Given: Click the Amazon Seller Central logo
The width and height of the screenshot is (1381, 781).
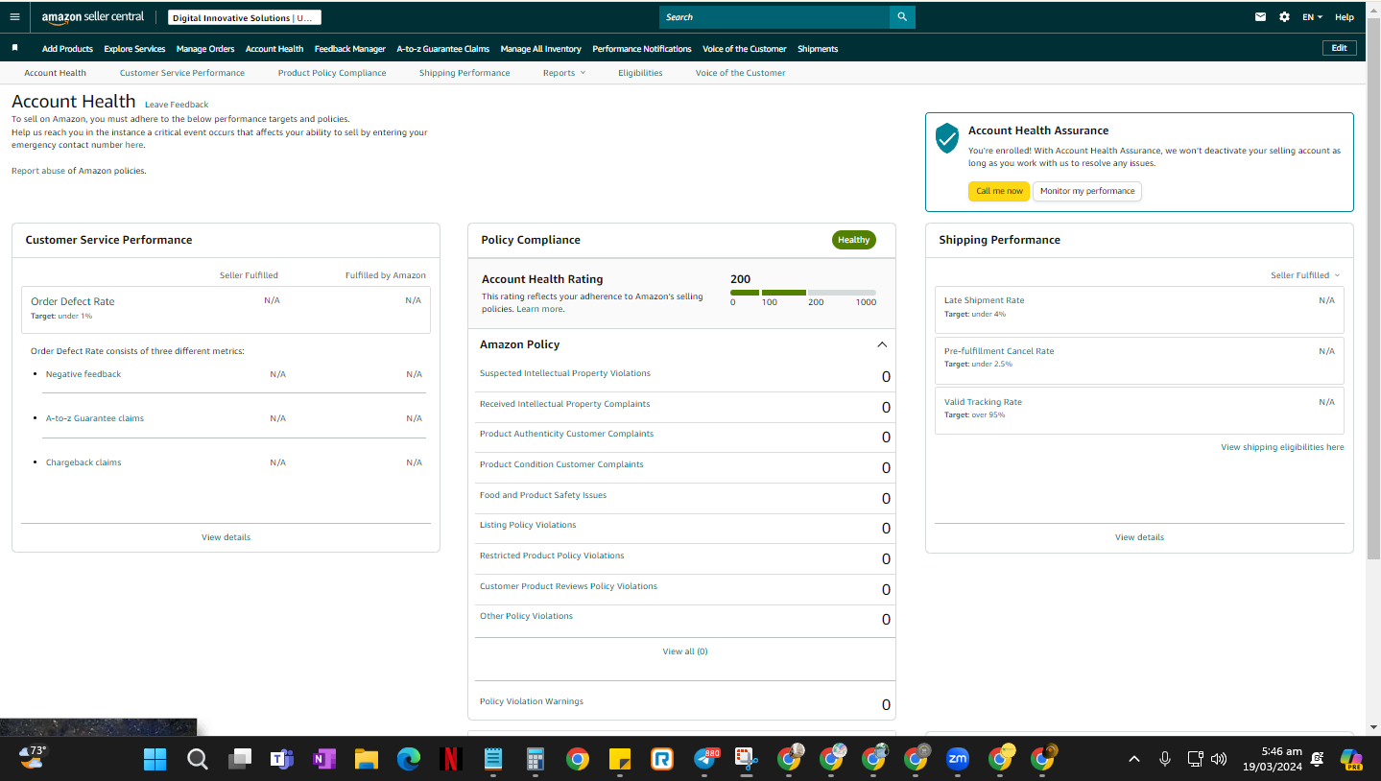Looking at the screenshot, I should [x=93, y=17].
